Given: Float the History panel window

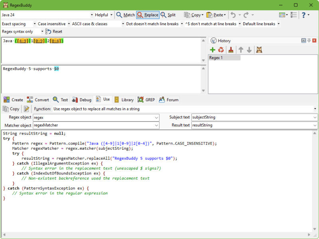Looking at the screenshot, I should pyautogui.click(x=303, y=41).
